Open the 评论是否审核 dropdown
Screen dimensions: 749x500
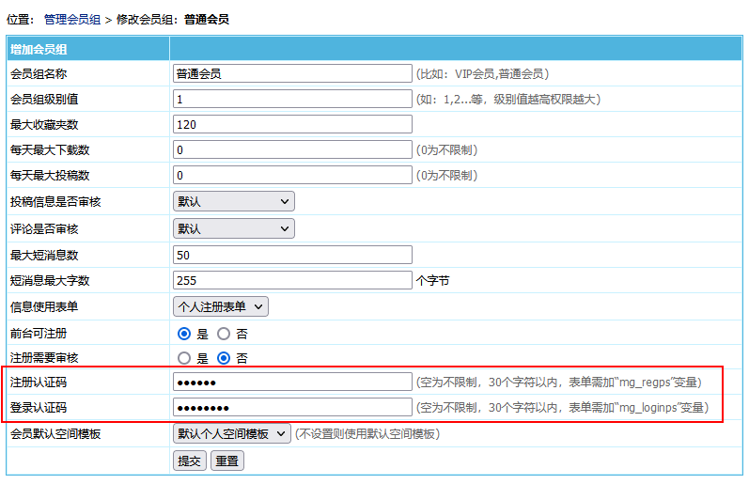(234, 228)
